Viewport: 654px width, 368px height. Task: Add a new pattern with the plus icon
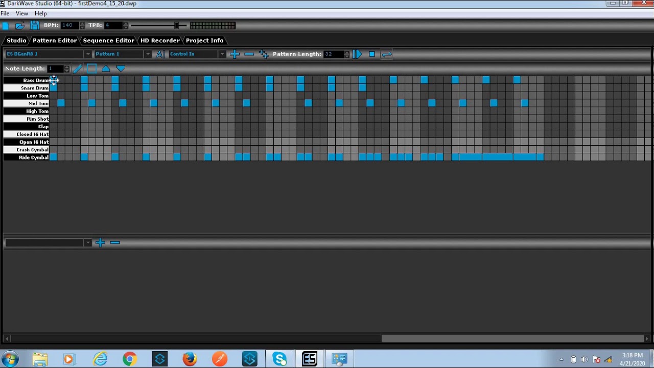click(x=235, y=54)
